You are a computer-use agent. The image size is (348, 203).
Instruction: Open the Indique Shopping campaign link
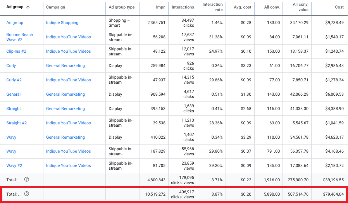(x=62, y=22)
